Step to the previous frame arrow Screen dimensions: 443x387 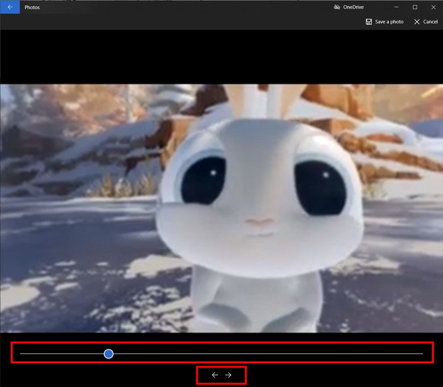click(215, 375)
